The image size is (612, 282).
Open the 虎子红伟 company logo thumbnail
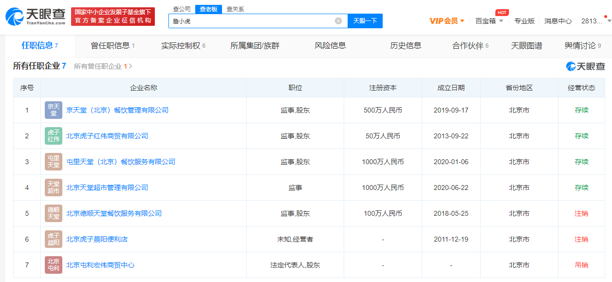pyautogui.click(x=54, y=136)
